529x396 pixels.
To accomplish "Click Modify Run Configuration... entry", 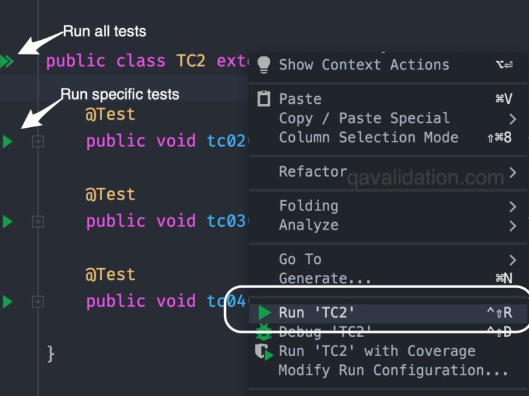I will point(393,371).
